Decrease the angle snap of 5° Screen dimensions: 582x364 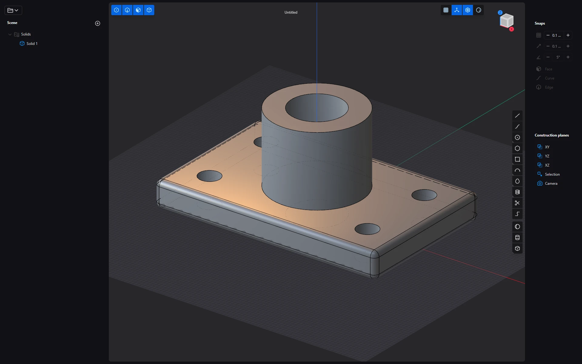click(x=548, y=57)
